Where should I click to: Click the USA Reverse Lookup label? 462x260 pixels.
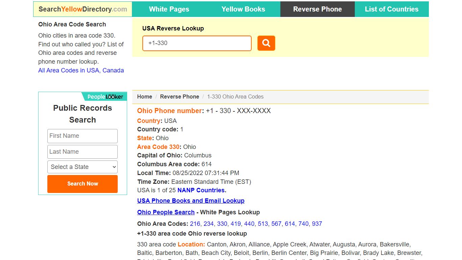173,28
